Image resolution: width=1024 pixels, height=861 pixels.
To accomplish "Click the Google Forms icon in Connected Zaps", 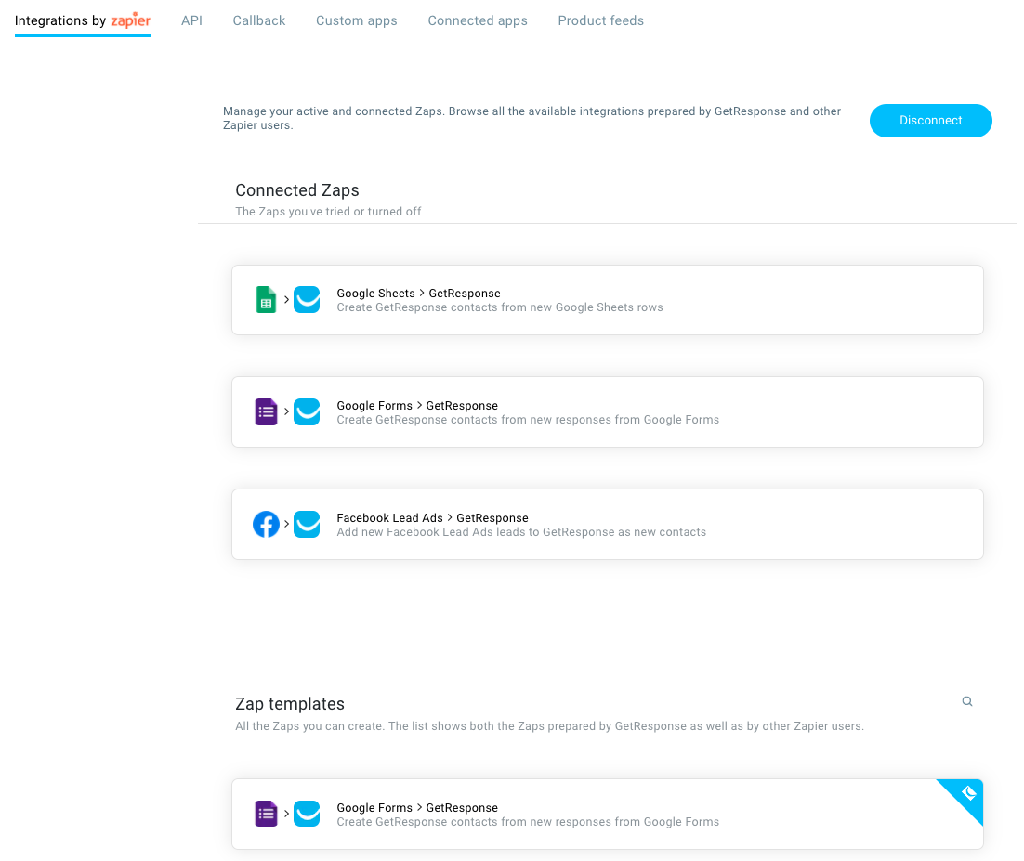I will [266, 411].
